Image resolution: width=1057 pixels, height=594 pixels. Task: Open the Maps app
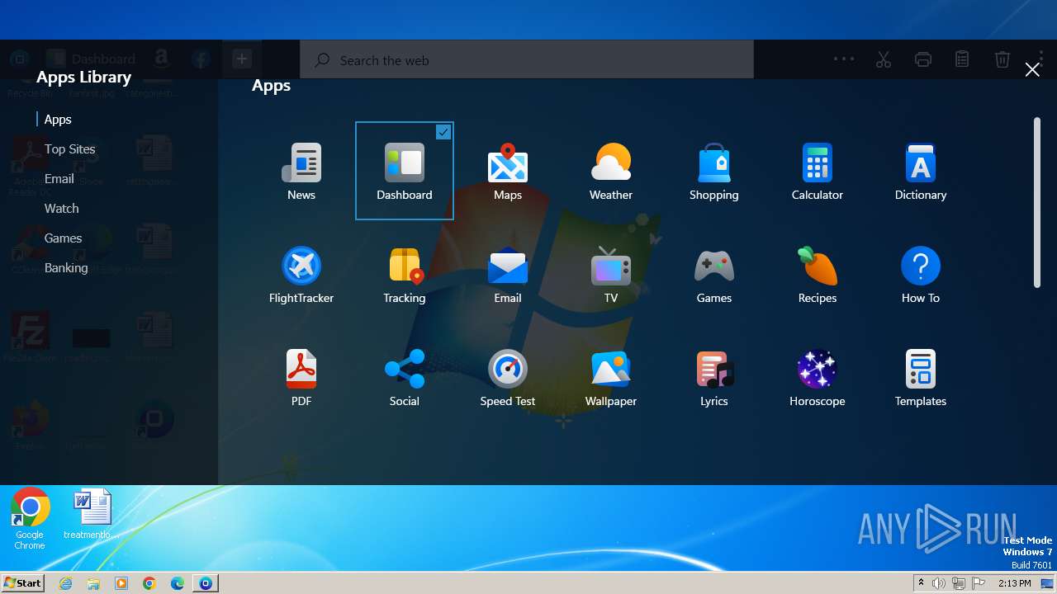pos(508,171)
